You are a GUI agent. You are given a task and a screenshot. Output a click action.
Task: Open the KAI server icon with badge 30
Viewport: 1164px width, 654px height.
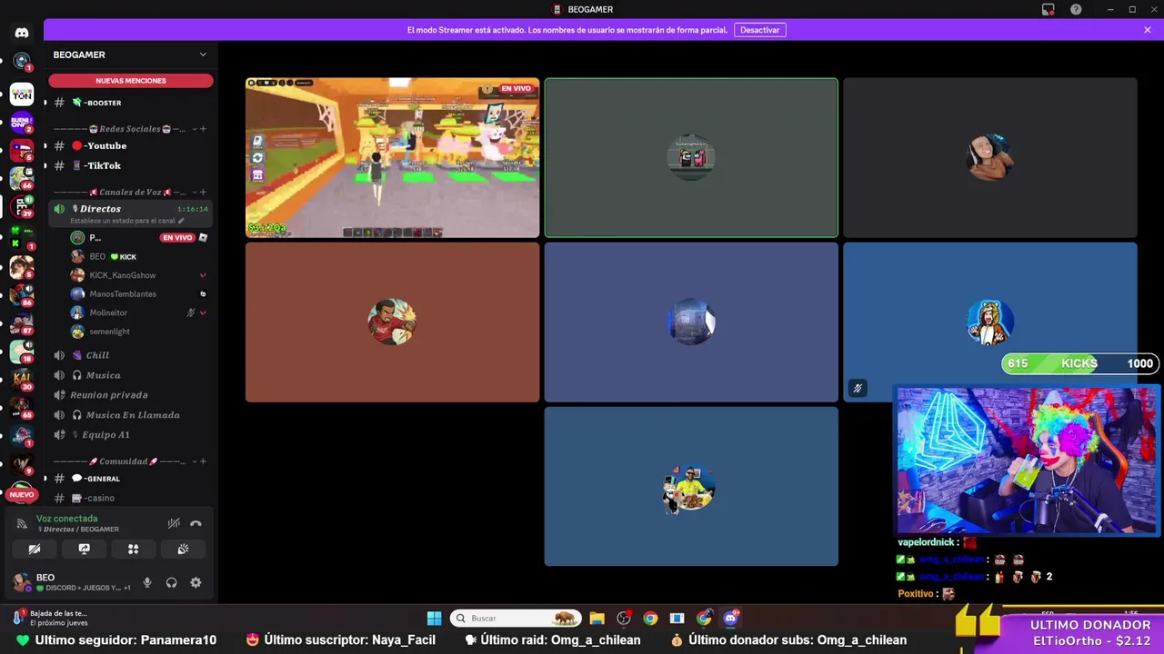(x=22, y=378)
